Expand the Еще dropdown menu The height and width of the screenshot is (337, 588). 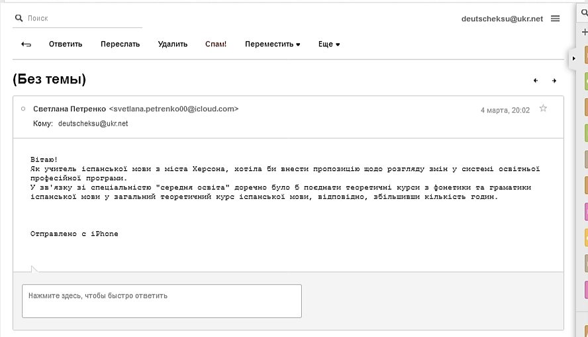pyautogui.click(x=329, y=44)
